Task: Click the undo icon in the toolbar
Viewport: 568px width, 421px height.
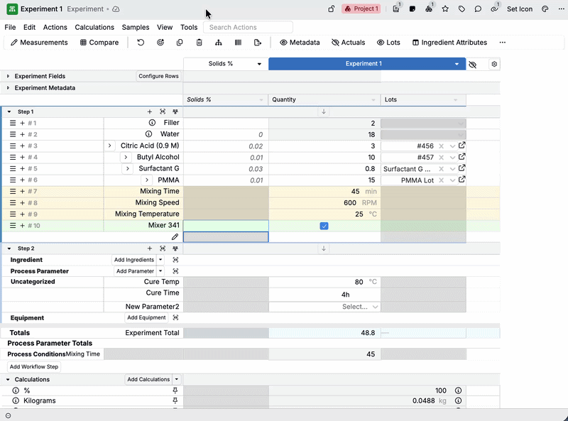Action: 141,43
